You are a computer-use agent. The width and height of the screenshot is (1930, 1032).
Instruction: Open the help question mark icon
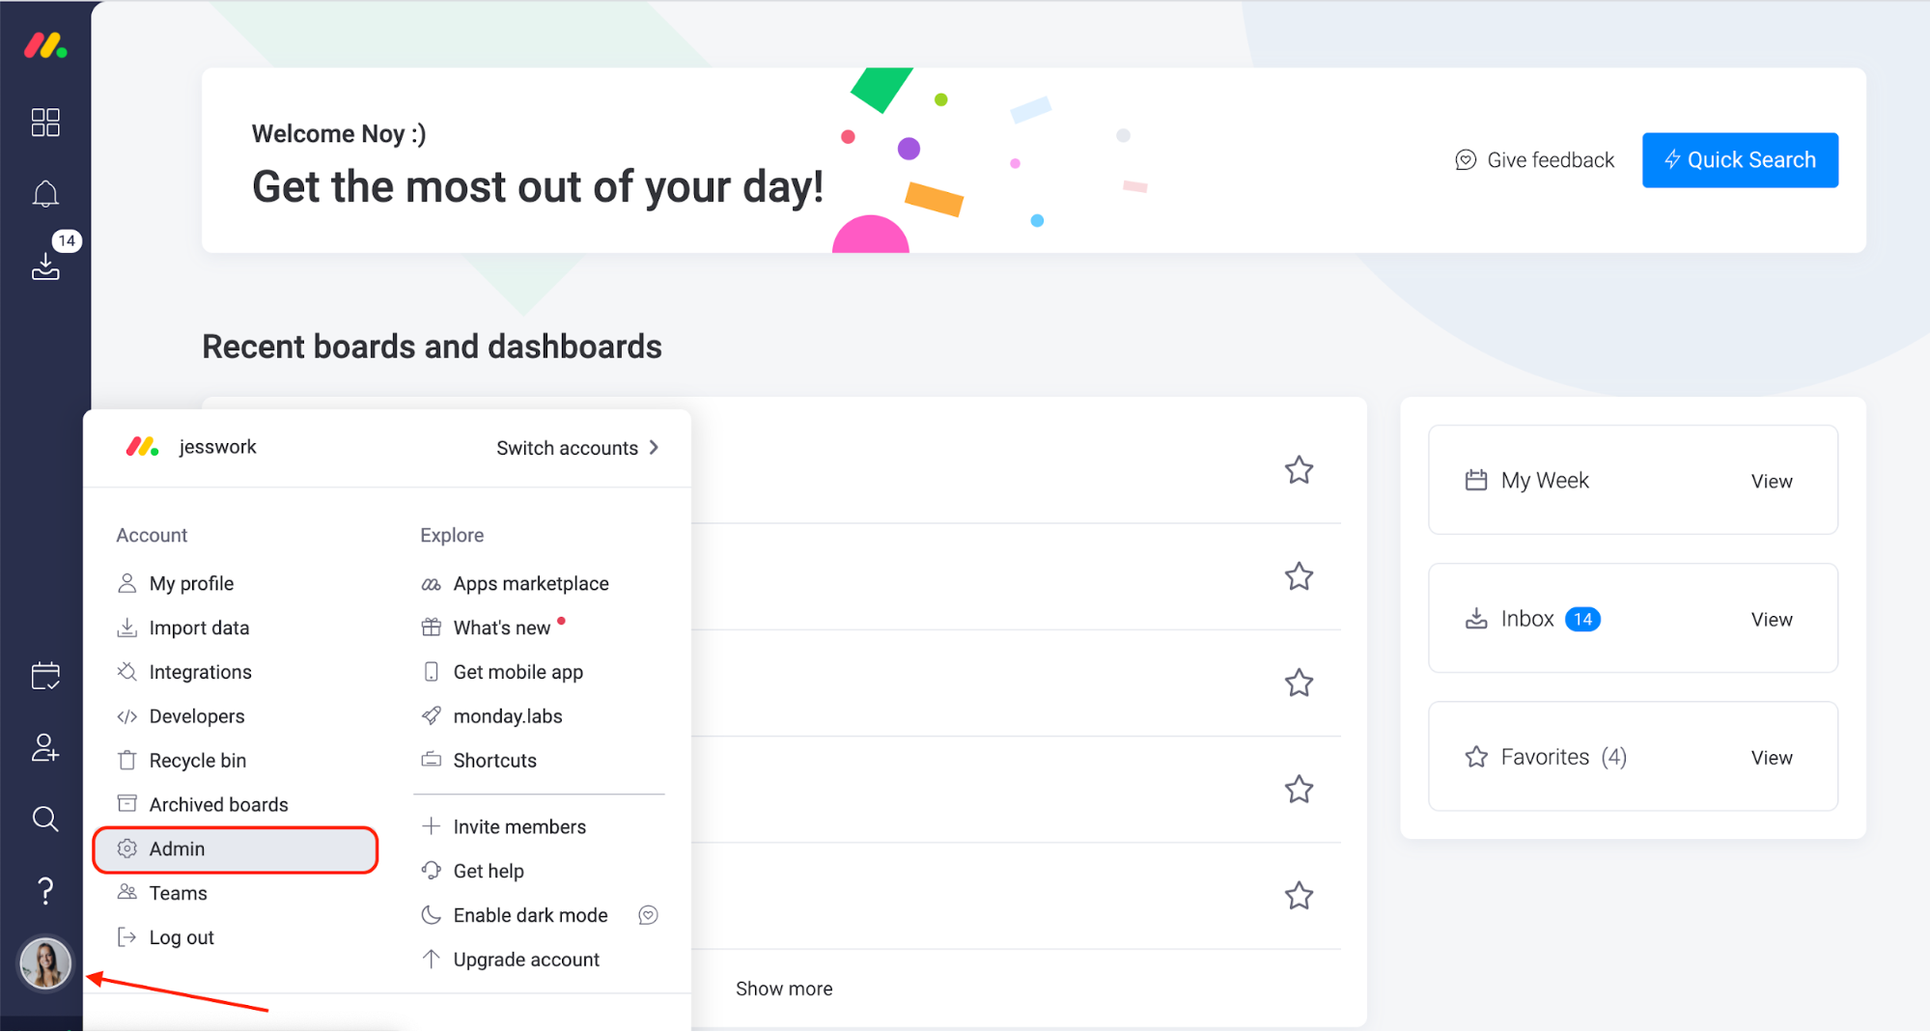[45, 890]
